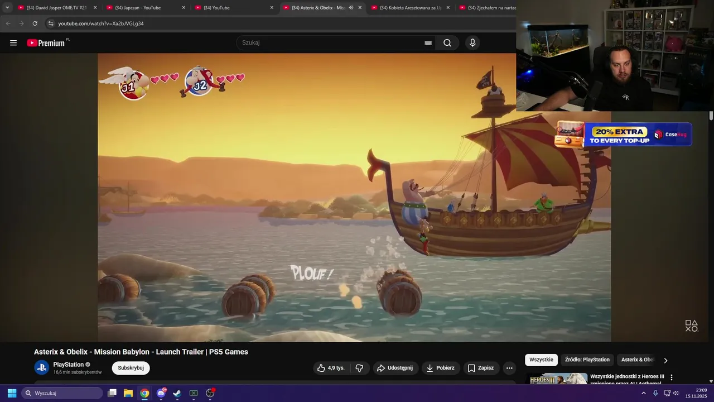Switch to Zjechałem na nartach tab

click(x=486, y=8)
